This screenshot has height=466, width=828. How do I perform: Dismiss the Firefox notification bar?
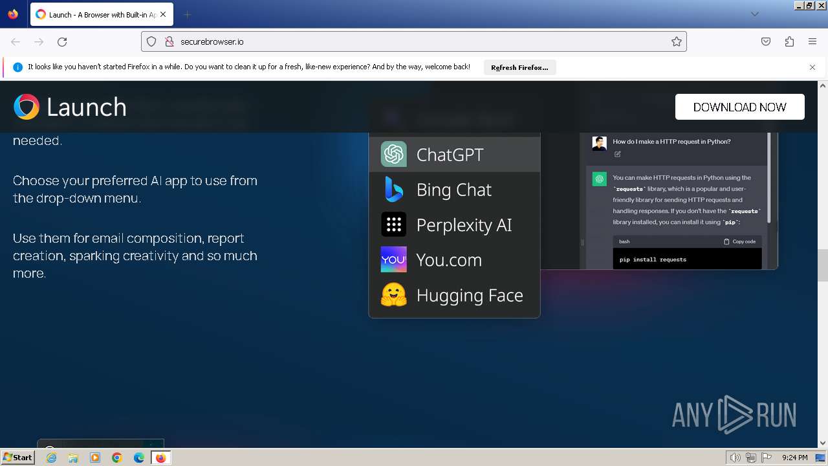pos(812,67)
